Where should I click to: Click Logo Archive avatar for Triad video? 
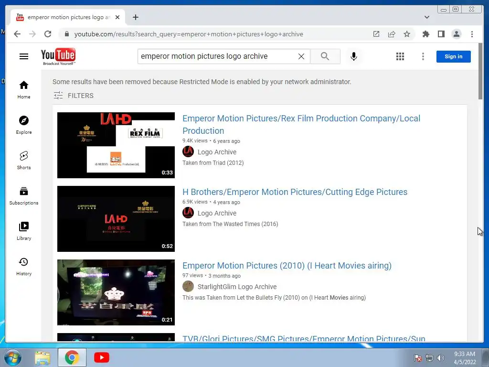(x=188, y=151)
